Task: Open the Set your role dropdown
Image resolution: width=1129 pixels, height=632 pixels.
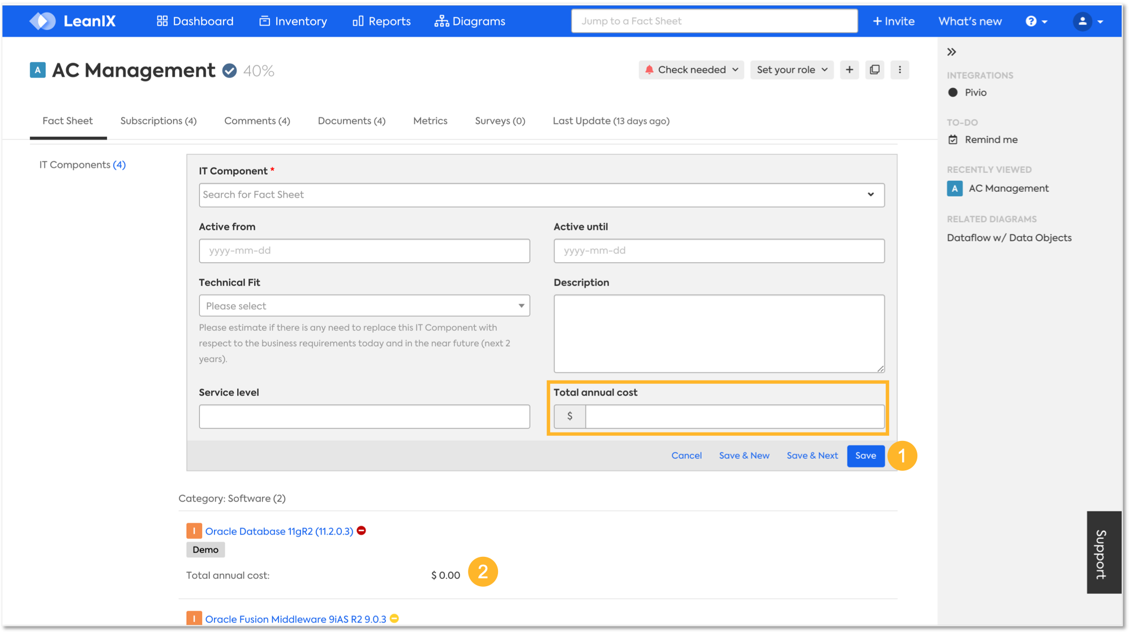Action: pos(791,70)
